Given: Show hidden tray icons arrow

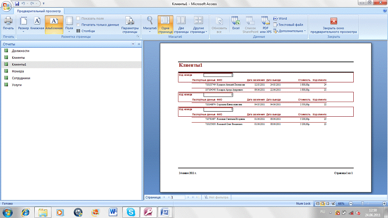Looking at the screenshot, I should click(x=330, y=212).
